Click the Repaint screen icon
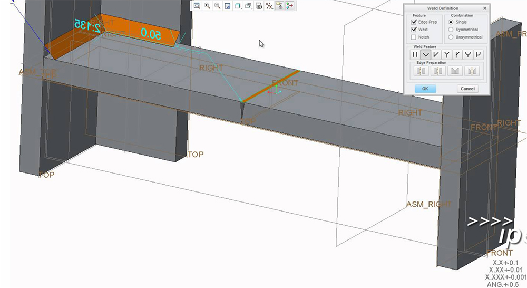Screen dimensions: 527x288 (228, 6)
